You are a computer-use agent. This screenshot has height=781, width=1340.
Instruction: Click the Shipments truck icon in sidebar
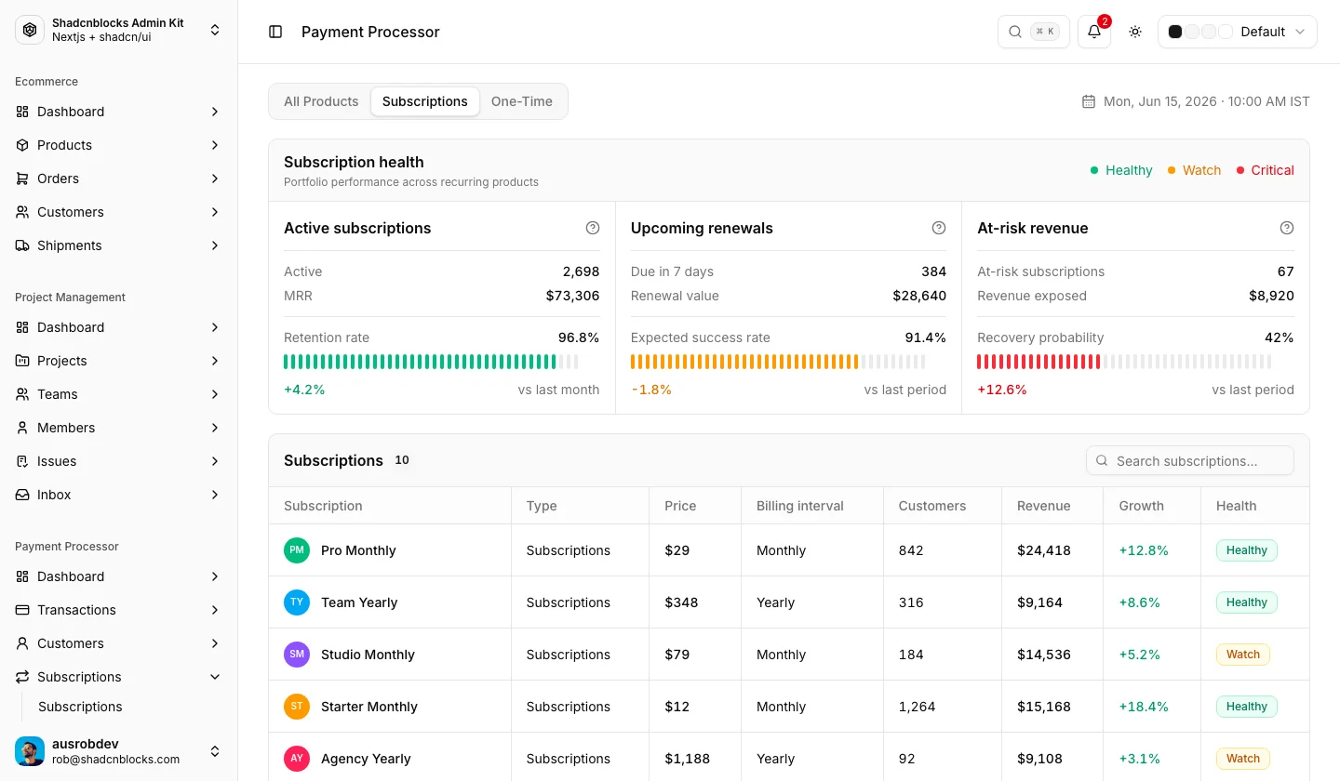[22, 245]
